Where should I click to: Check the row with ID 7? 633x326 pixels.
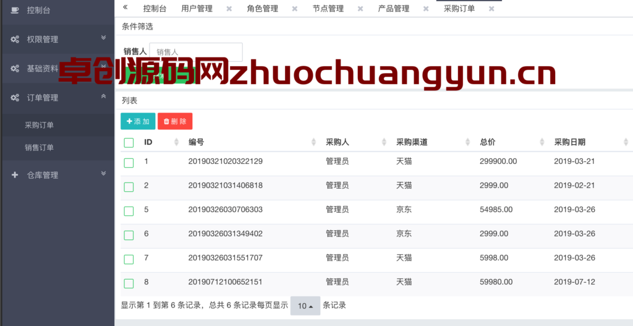click(x=129, y=259)
